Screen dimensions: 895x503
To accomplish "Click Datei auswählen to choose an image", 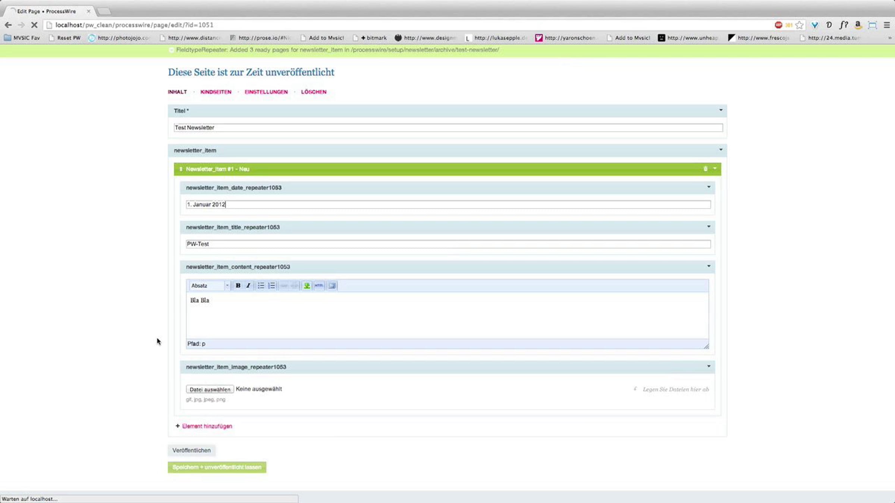I will pos(210,389).
